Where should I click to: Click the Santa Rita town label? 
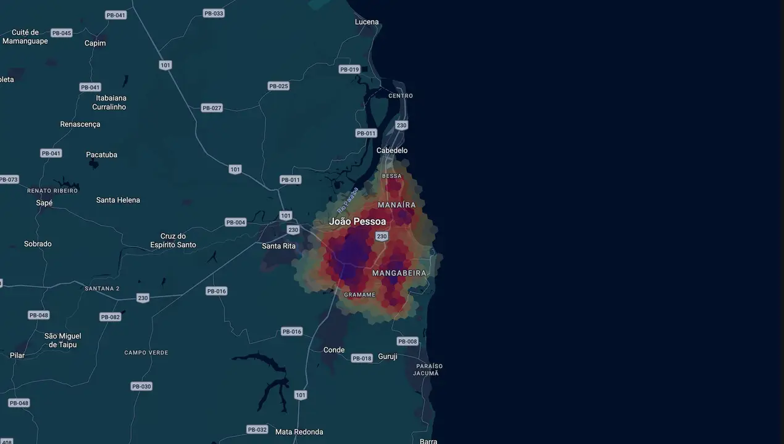(279, 246)
